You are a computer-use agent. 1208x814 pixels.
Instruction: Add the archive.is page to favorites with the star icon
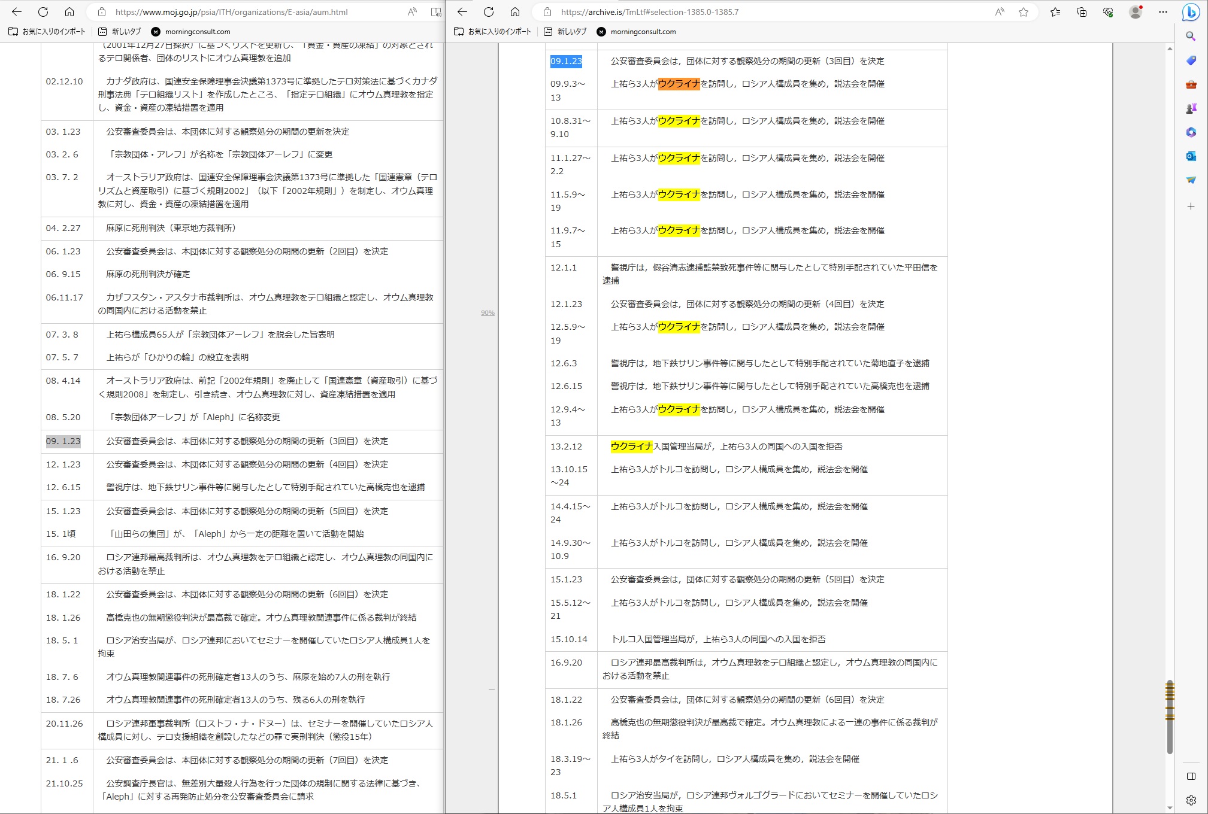pyautogui.click(x=1024, y=12)
